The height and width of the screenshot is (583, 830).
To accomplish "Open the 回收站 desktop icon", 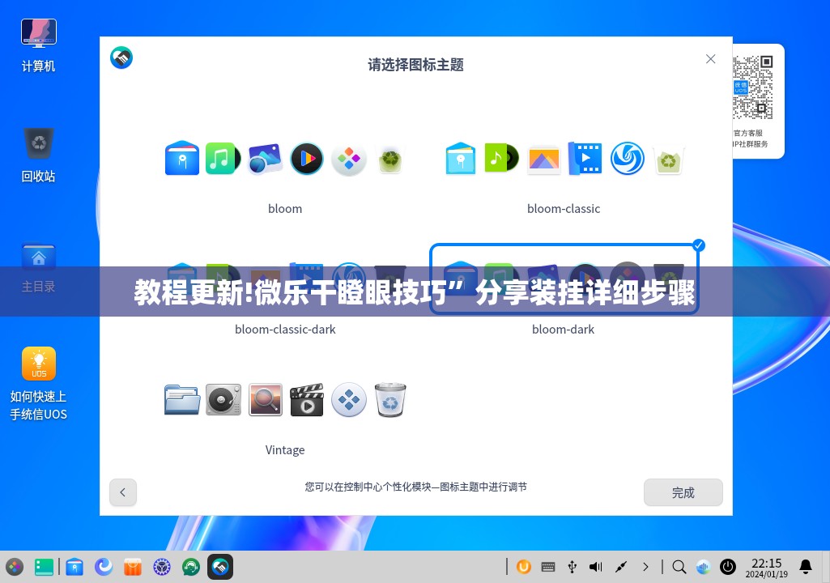I will [38, 155].
